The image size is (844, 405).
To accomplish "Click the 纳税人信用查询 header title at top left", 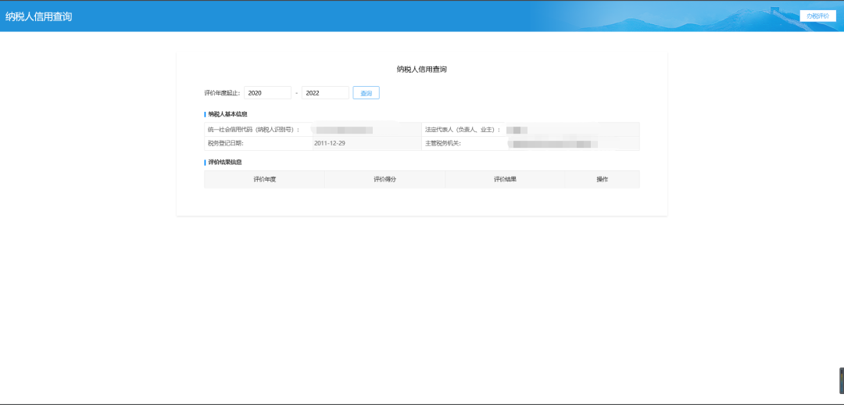I will (x=39, y=16).
